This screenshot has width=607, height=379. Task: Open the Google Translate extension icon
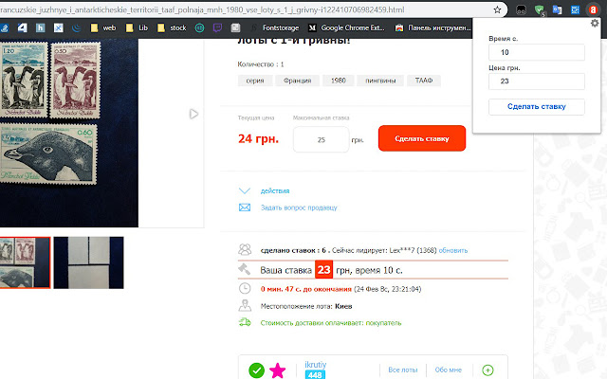click(557, 10)
